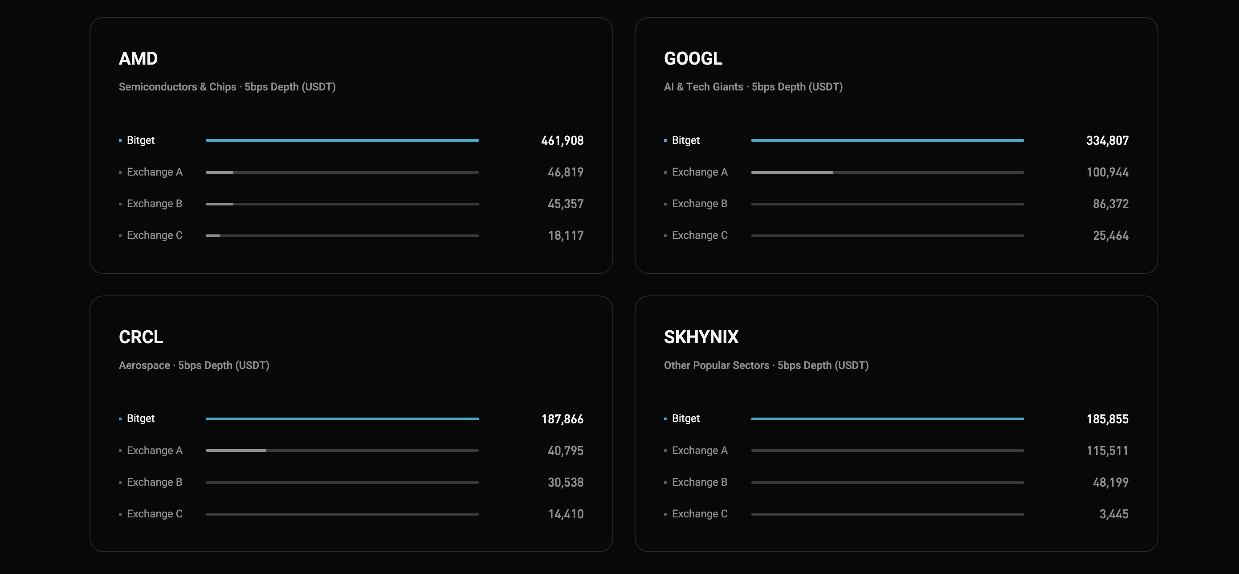Click AMD value 18,117
Screen dimensions: 1239x574
(566, 236)
